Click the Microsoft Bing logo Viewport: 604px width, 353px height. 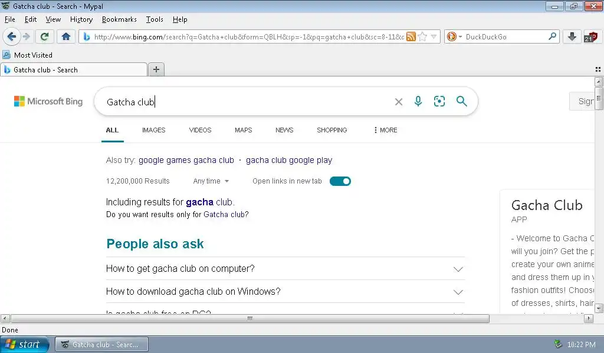[x=48, y=101]
